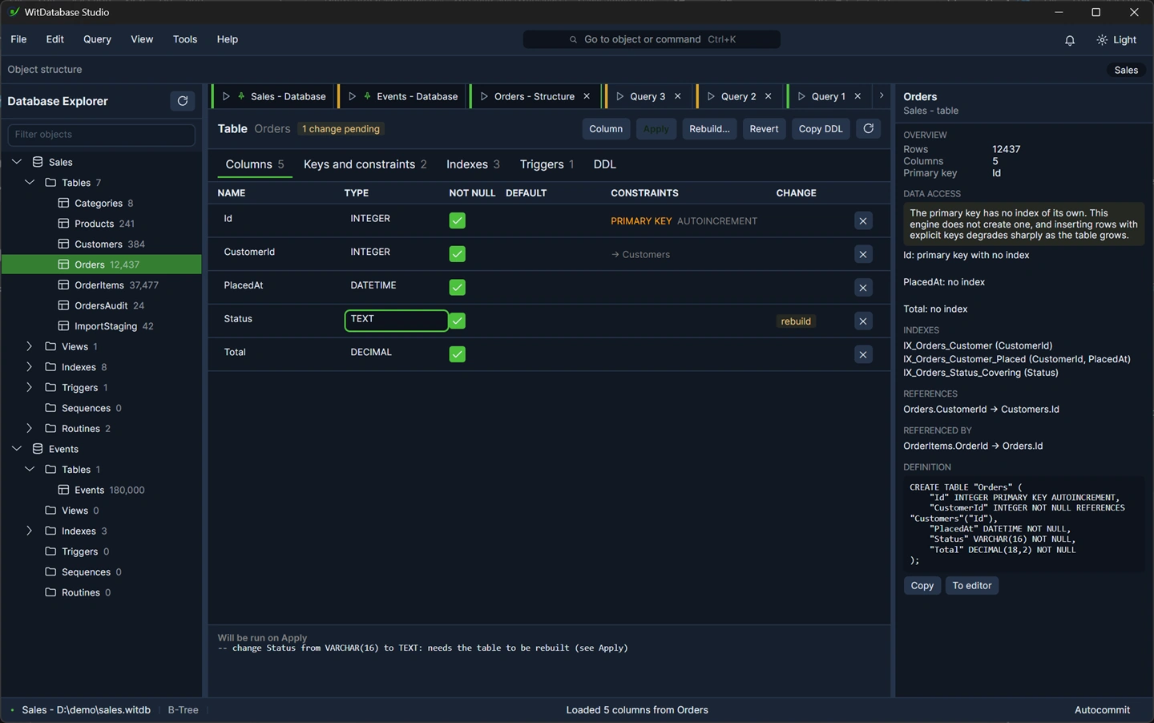The image size is (1154, 723).
Task: Switch to the Indexes tab
Action: 473,164
